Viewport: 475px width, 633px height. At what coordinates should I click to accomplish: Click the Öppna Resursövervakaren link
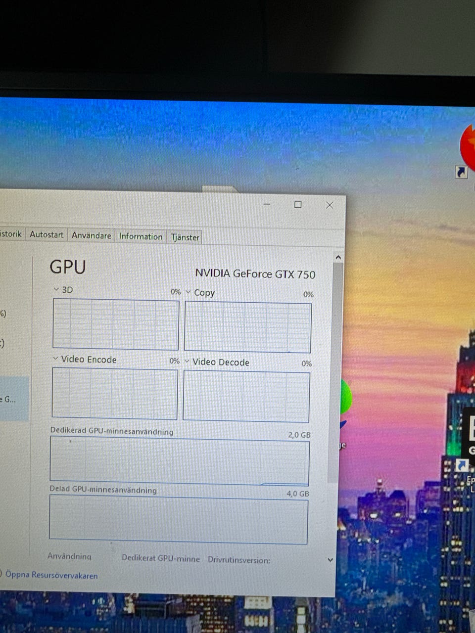click(x=51, y=575)
